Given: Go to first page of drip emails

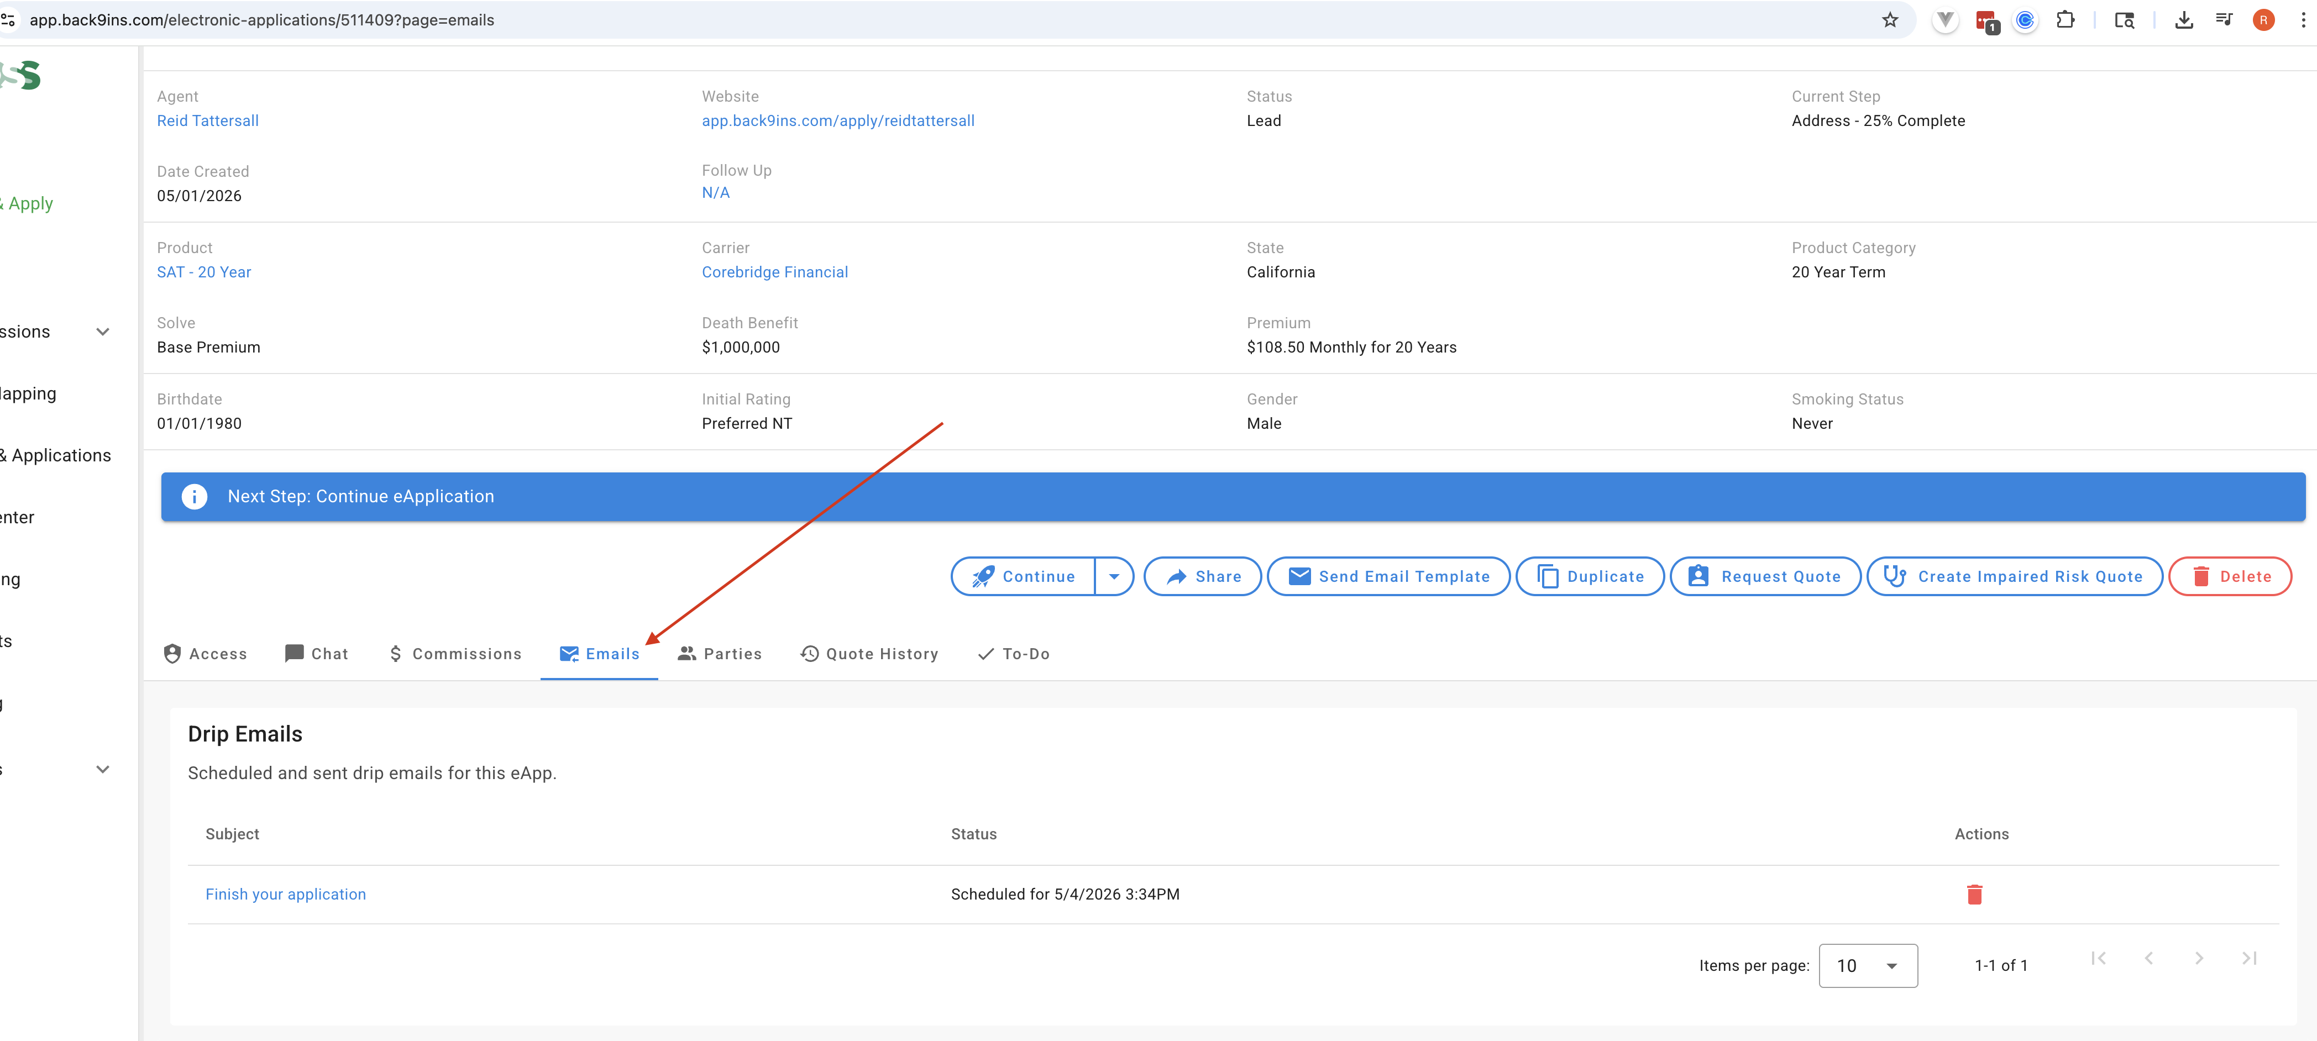Looking at the screenshot, I should point(2099,958).
